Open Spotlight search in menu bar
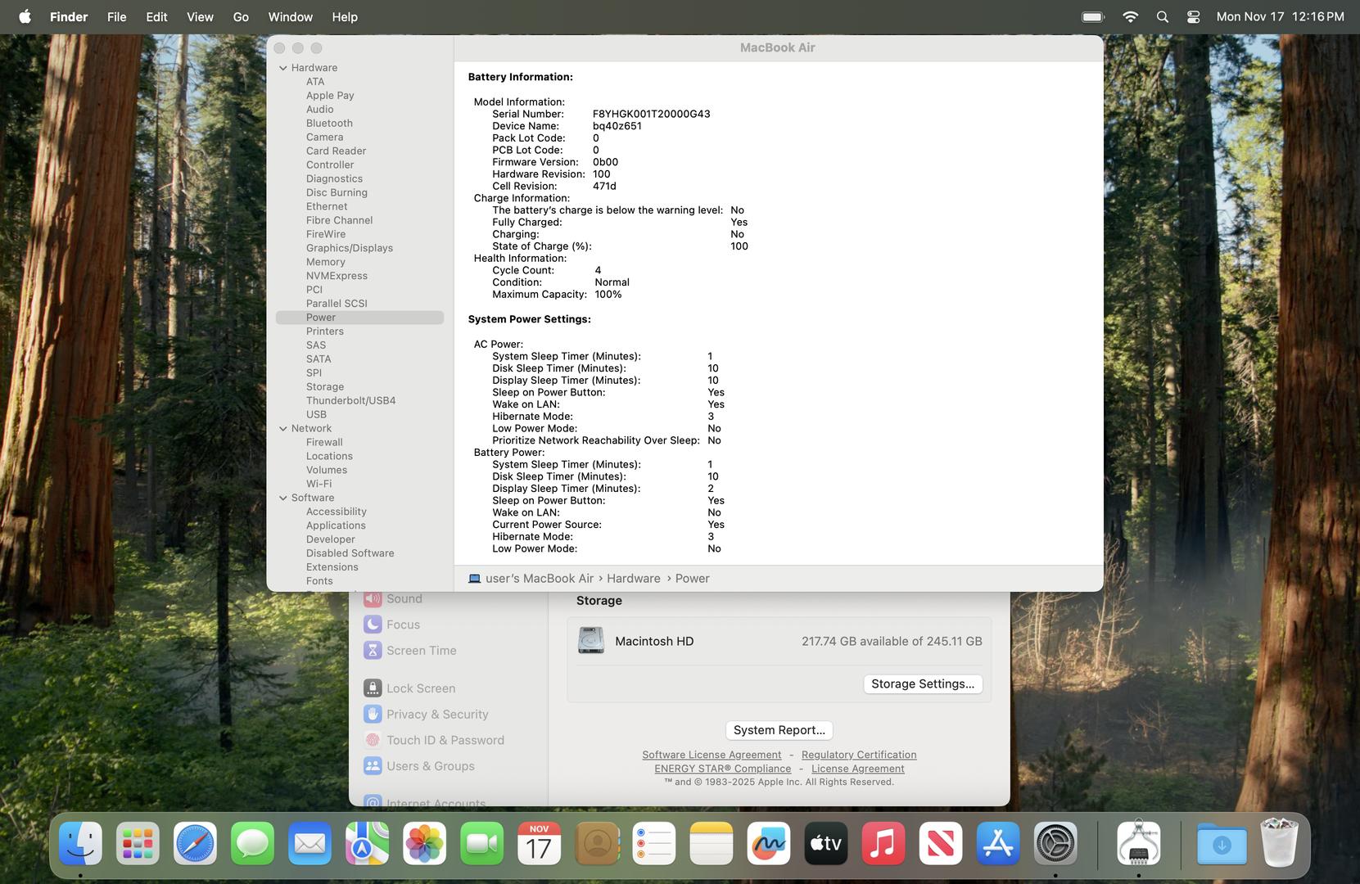Screen dimensions: 1360x884 [x=1162, y=16]
